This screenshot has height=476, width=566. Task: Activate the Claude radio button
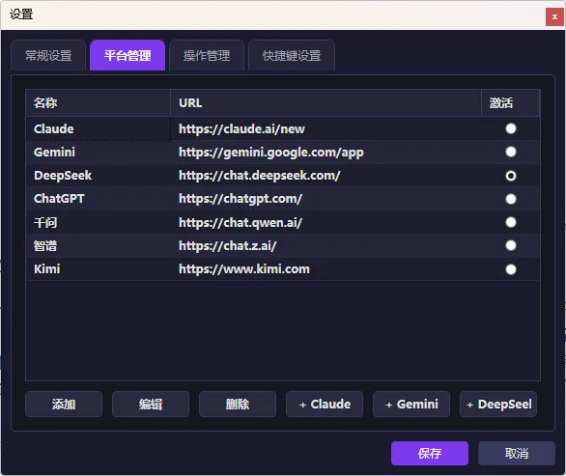(511, 128)
